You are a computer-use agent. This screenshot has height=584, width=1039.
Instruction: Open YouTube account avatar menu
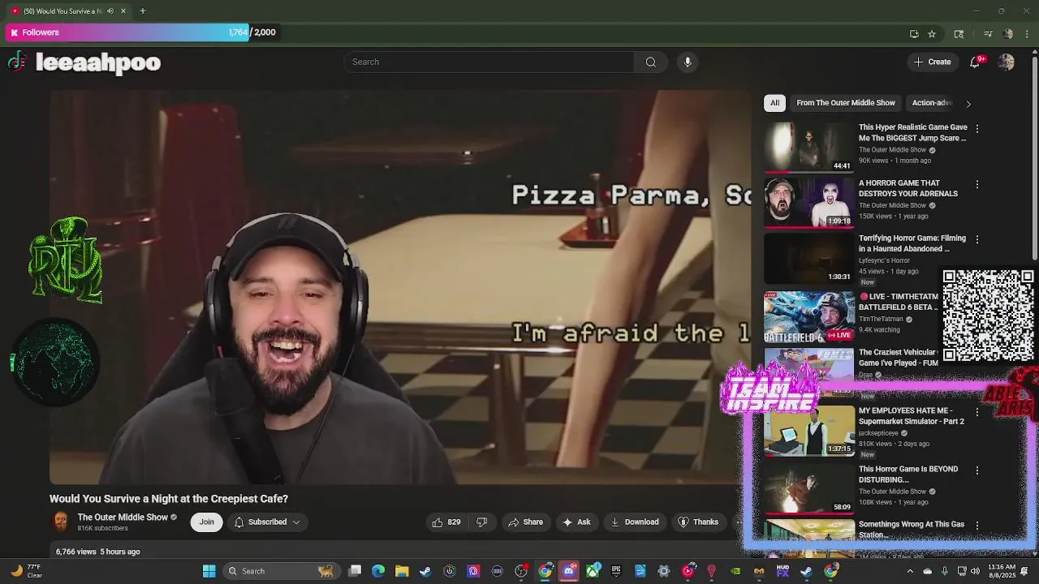coord(1006,62)
